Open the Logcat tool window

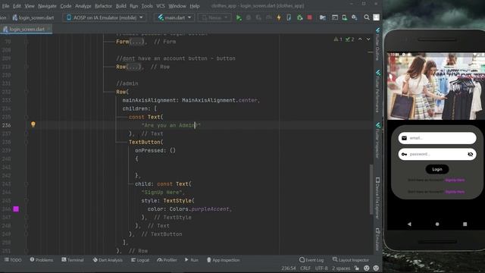(139, 260)
